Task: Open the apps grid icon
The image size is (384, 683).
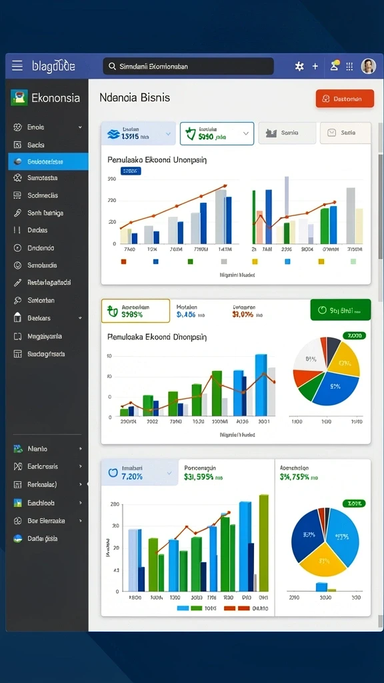Action: pos(349,66)
